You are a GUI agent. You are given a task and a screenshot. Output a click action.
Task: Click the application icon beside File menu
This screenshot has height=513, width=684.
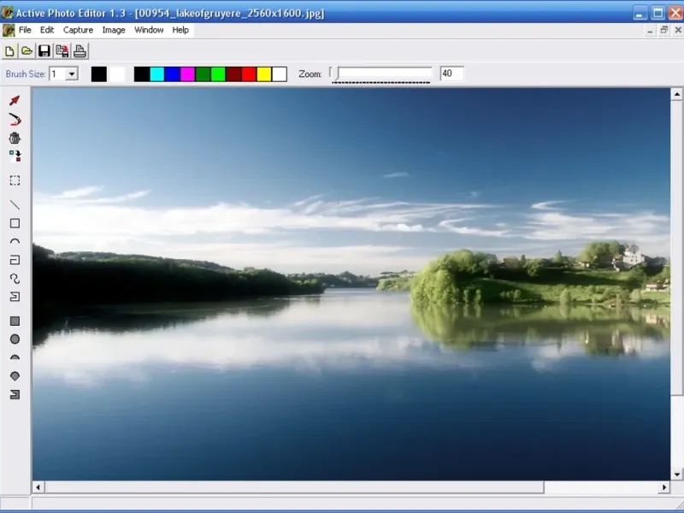(9, 30)
